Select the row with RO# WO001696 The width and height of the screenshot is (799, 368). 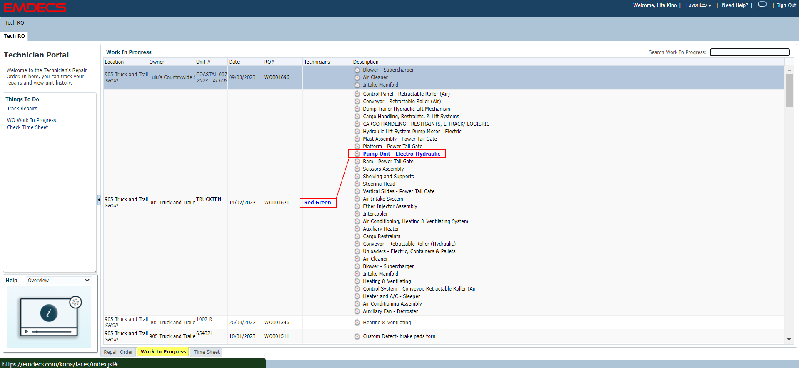tap(444, 77)
